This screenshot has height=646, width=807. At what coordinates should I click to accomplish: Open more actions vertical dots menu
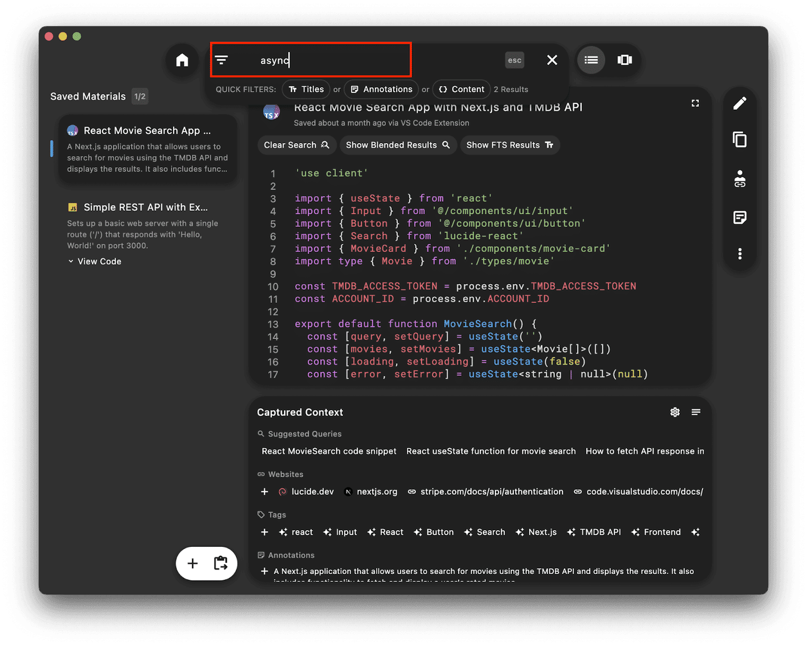coord(740,254)
